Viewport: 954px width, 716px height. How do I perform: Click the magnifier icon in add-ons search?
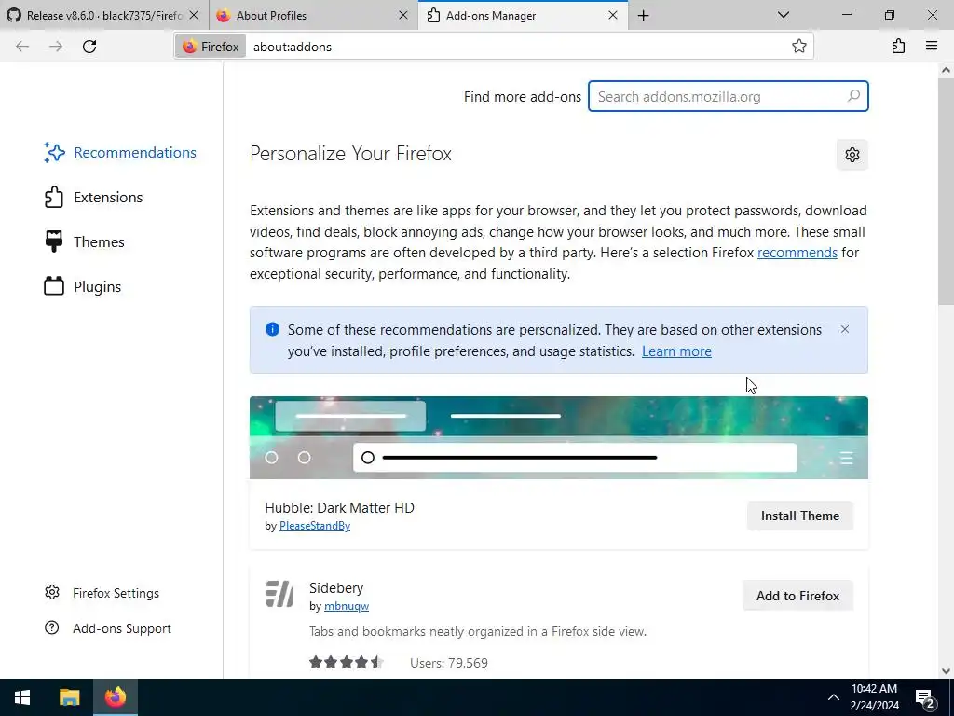pyautogui.click(x=853, y=96)
